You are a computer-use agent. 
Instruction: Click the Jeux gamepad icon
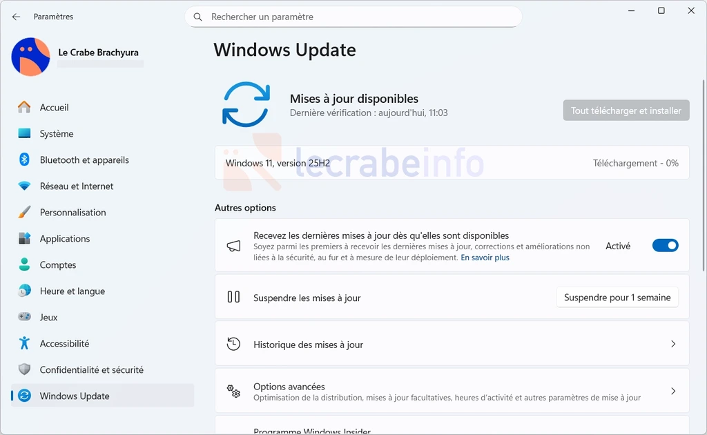pos(24,317)
